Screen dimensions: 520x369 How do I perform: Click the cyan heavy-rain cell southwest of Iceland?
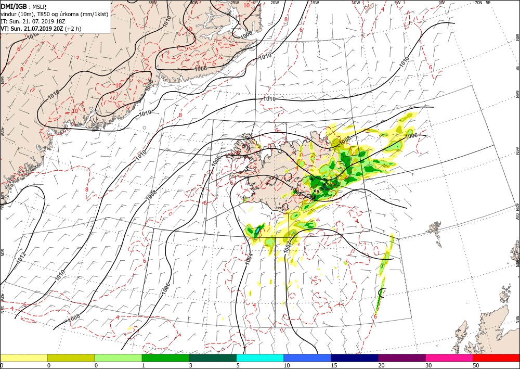[x=257, y=230]
